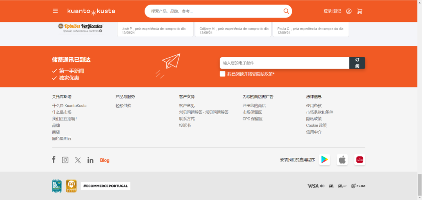422x200 pixels.
Task: Open the hamburger menu in header
Action: pyautogui.click(x=55, y=11)
